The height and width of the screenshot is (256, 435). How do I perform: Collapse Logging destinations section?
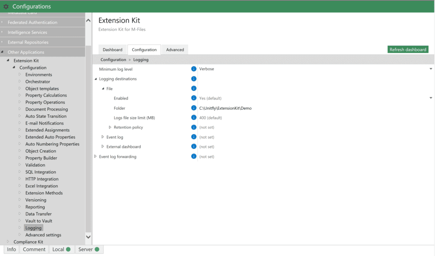96,79
